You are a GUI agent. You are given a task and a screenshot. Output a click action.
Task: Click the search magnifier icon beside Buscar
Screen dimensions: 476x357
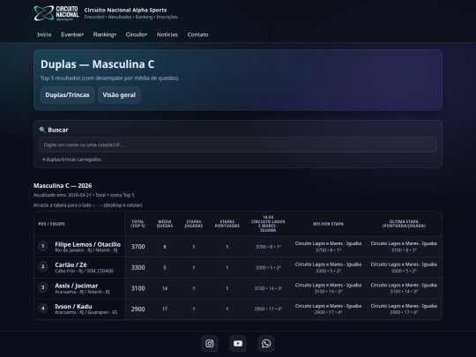(x=42, y=130)
